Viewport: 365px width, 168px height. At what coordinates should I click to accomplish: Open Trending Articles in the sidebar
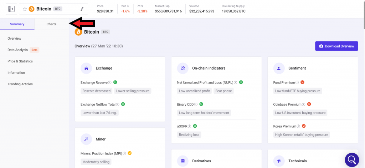[x=20, y=84]
